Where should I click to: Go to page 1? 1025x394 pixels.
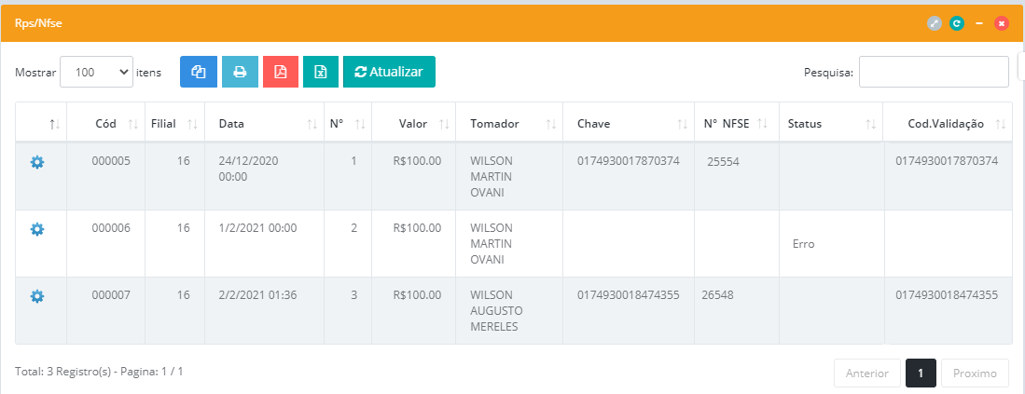(x=921, y=374)
